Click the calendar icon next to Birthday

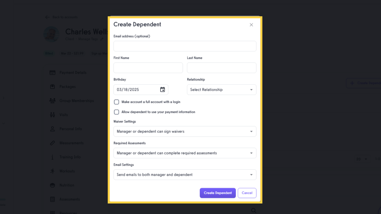click(162, 89)
